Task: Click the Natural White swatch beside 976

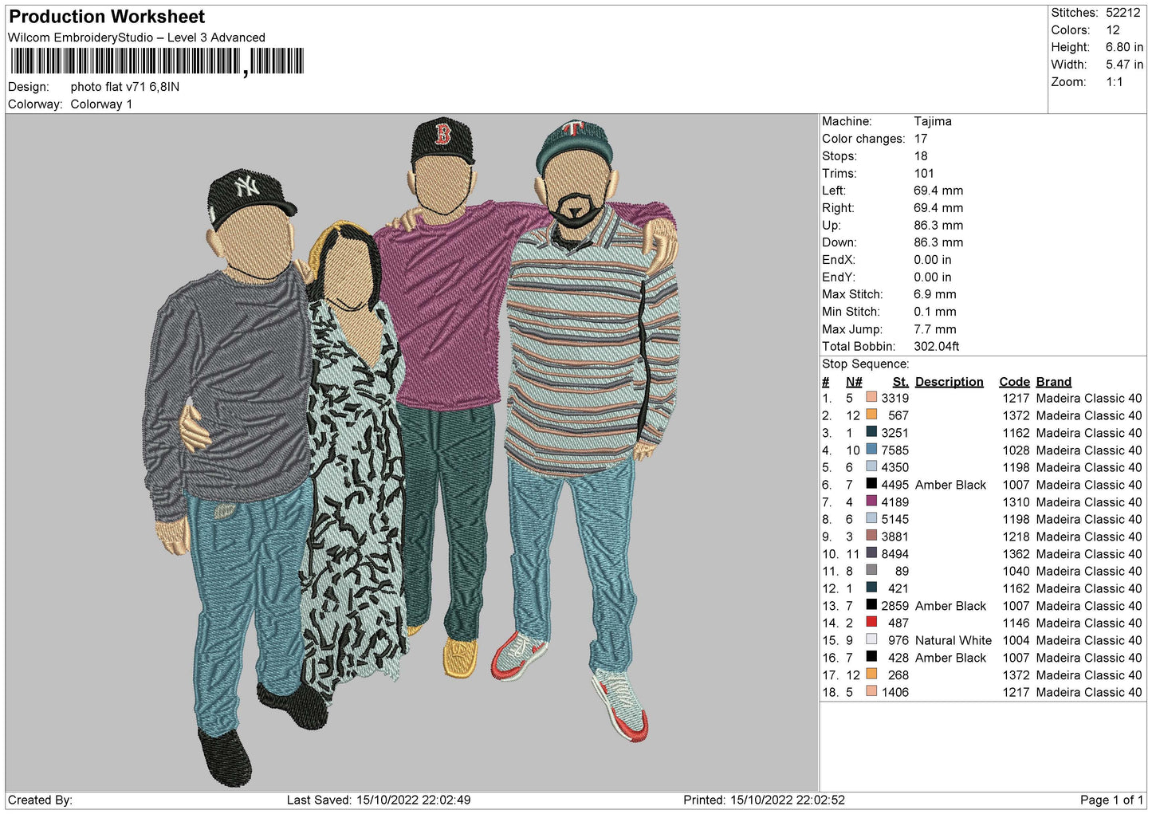Action: click(x=871, y=640)
